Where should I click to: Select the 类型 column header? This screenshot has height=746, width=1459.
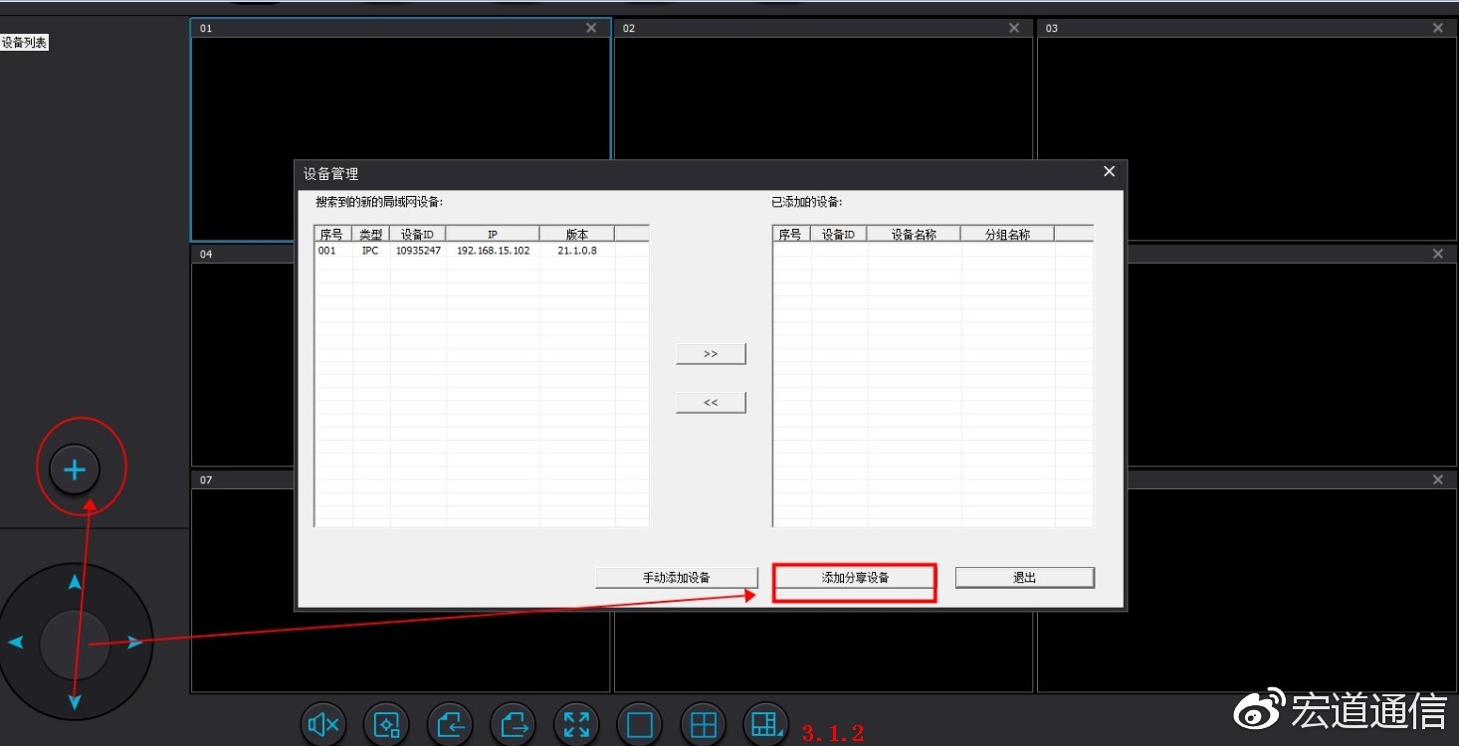[371, 234]
